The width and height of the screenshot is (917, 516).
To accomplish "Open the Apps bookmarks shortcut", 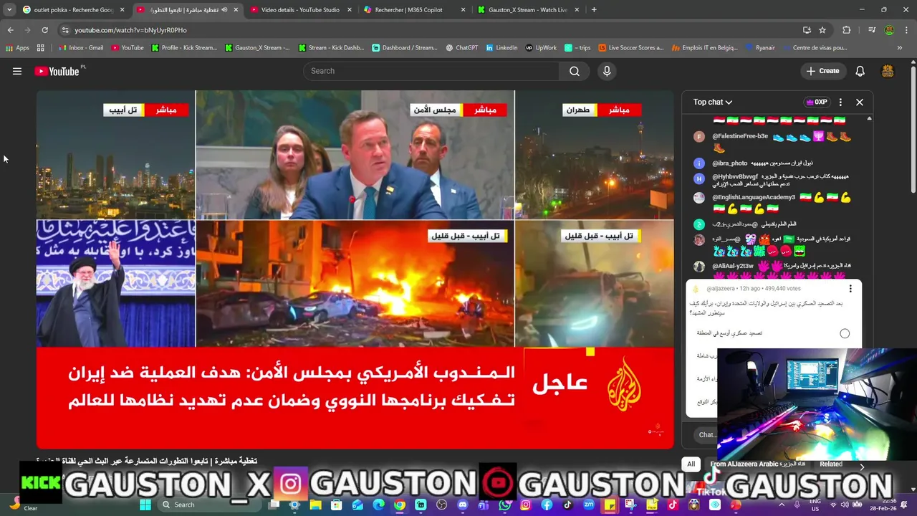I will coord(17,48).
